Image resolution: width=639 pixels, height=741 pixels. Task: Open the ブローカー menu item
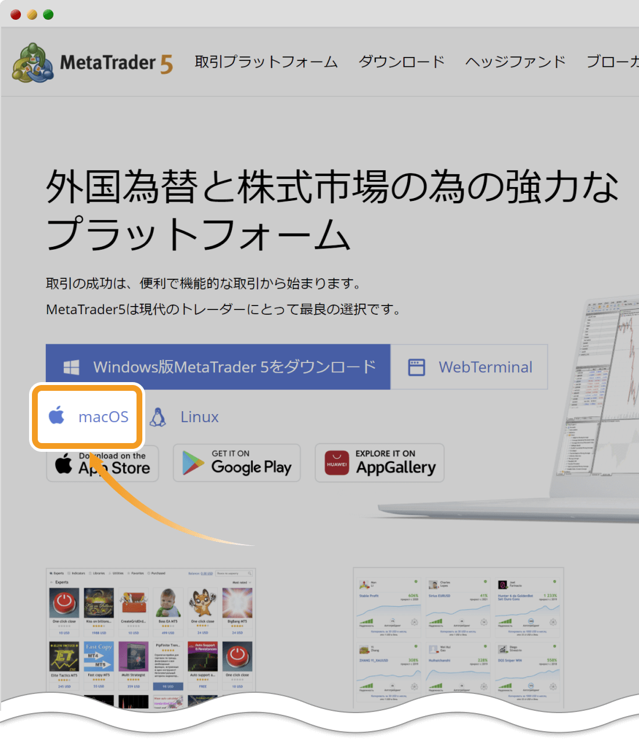pyautogui.click(x=612, y=62)
